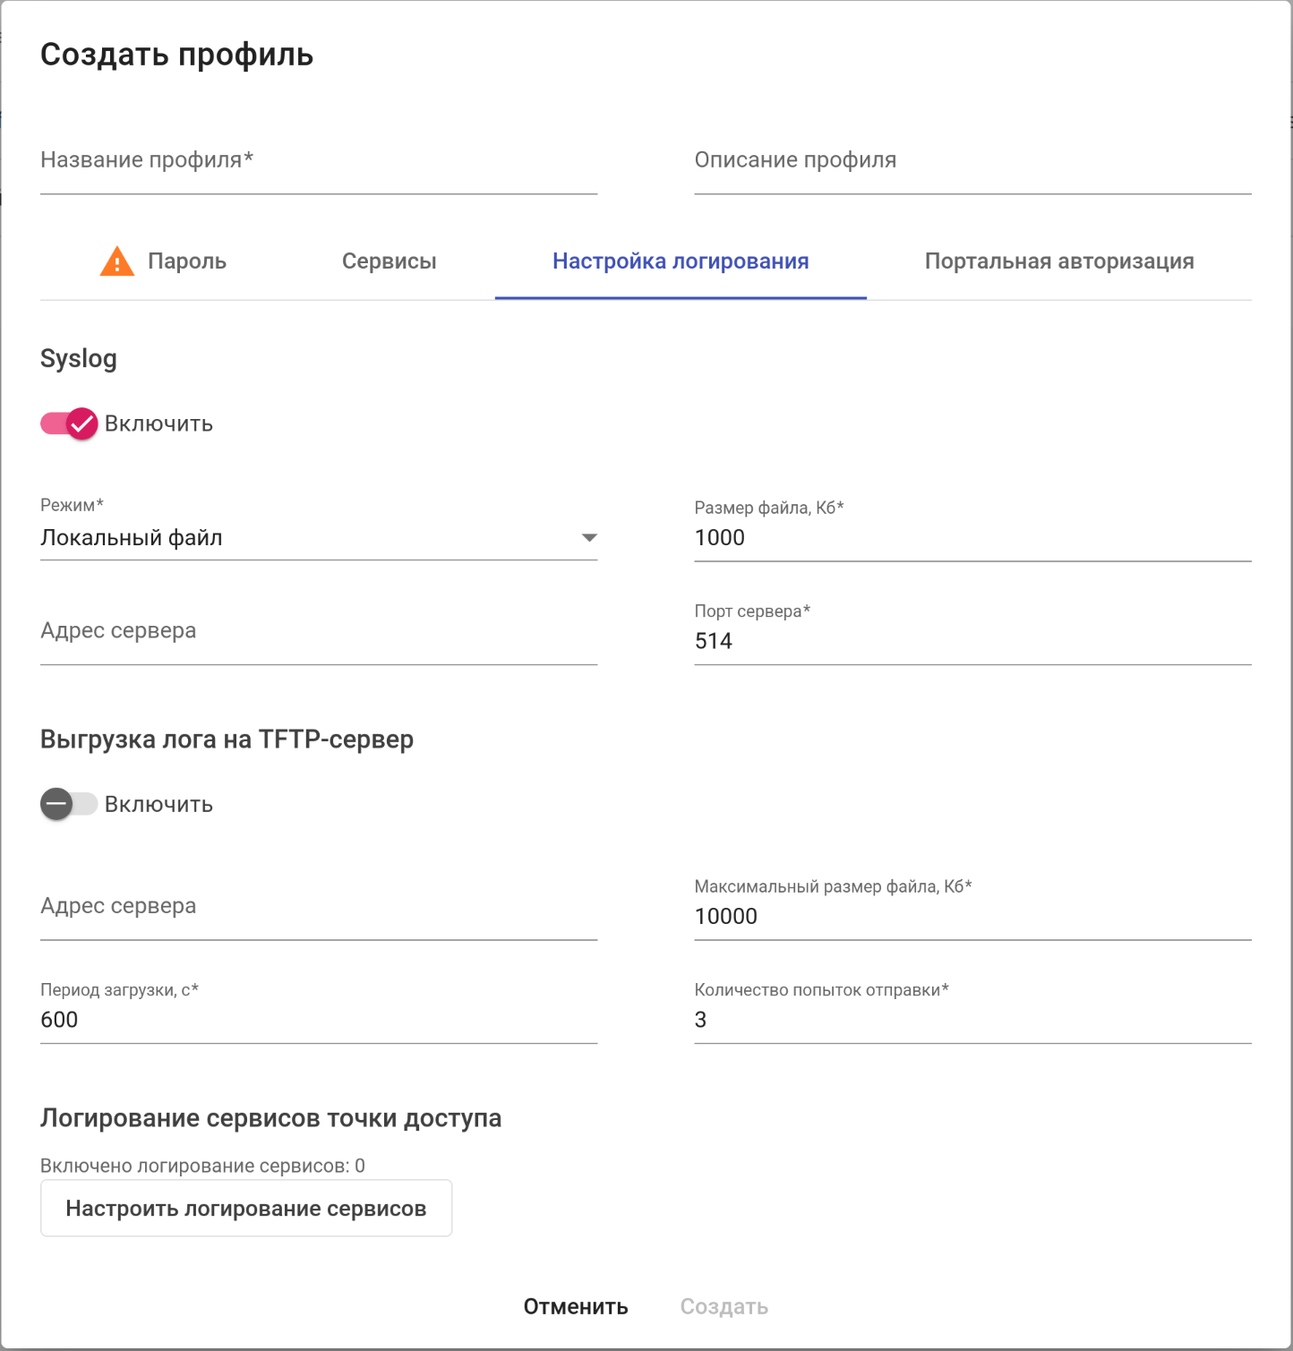Select the Настройка логирования tab

(x=681, y=261)
